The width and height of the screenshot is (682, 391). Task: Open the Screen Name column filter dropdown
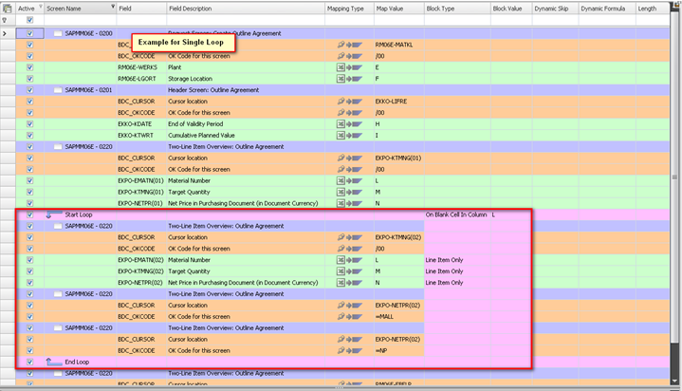point(111,8)
